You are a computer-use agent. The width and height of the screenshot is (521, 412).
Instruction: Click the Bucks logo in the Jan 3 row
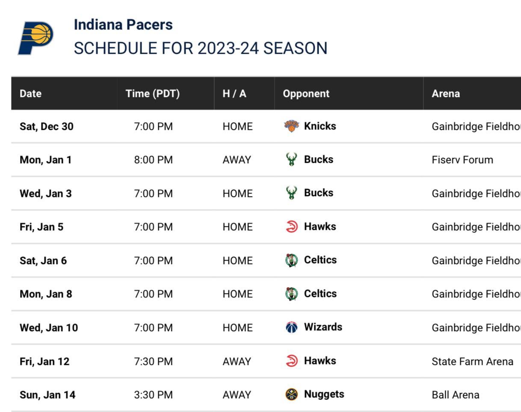tap(291, 193)
